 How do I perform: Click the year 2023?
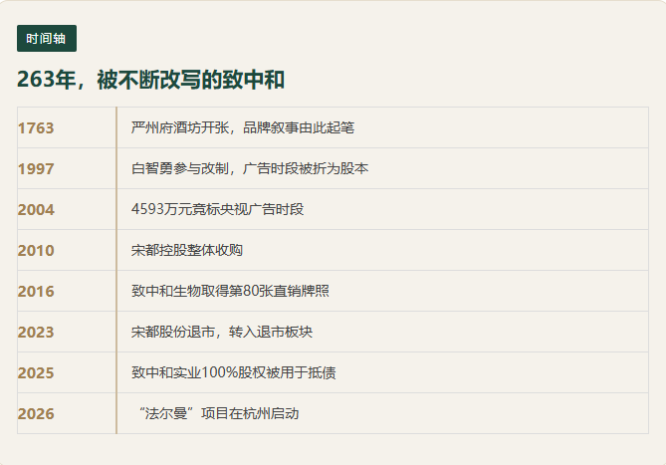pyautogui.click(x=36, y=332)
